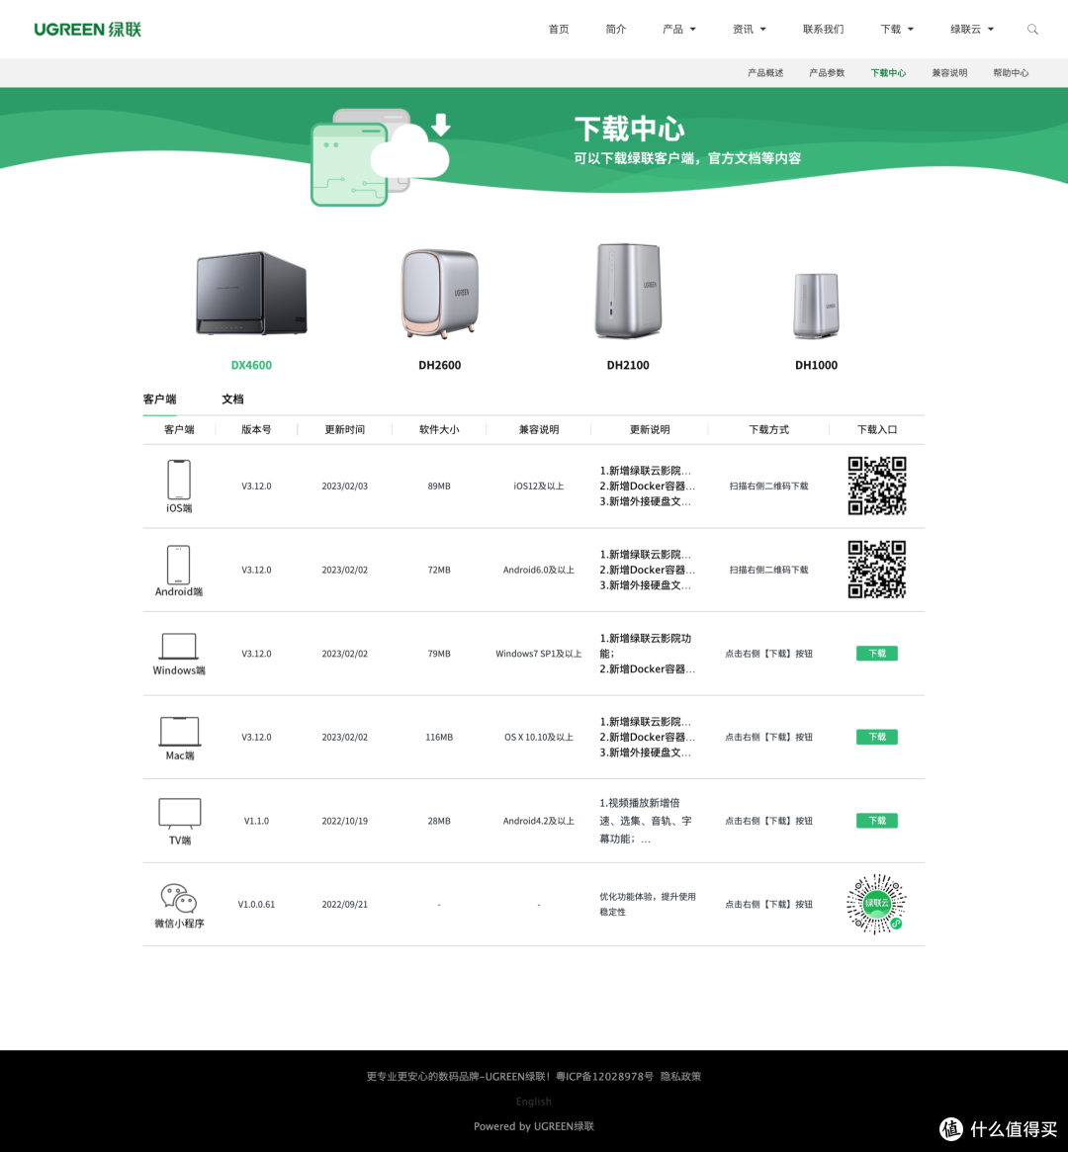Click the TV update date 2022/10/19

(344, 821)
